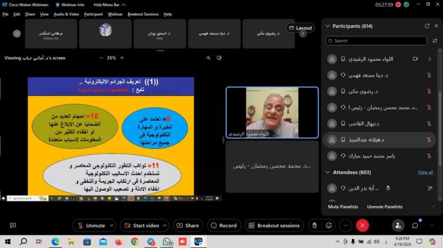Image resolution: width=443 pixels, height=248 pixels.
Task: Close the Participants panel
Action: pos(436,26)
